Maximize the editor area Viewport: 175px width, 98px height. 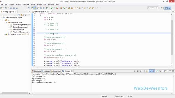click(173, 11)
